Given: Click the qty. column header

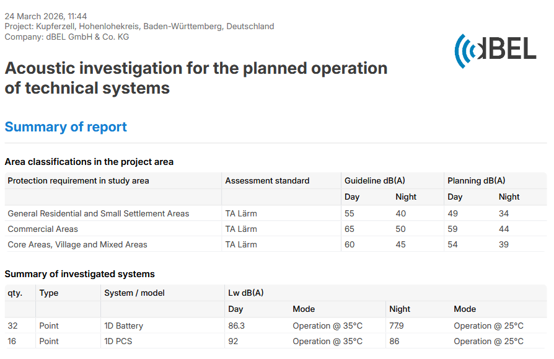Looking at the screenshot, I should [15, 293].
